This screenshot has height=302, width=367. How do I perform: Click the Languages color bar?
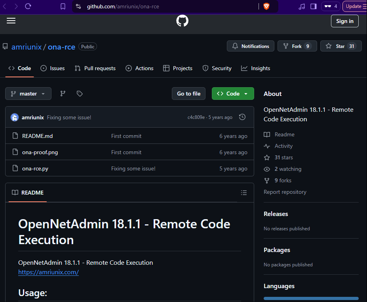(x=311, y=298)
